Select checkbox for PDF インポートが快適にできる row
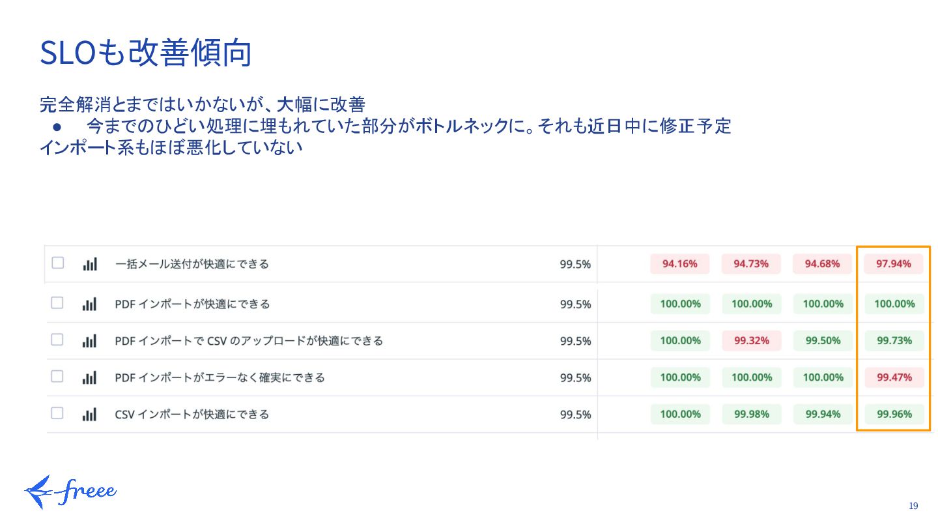 pos(57,302)
